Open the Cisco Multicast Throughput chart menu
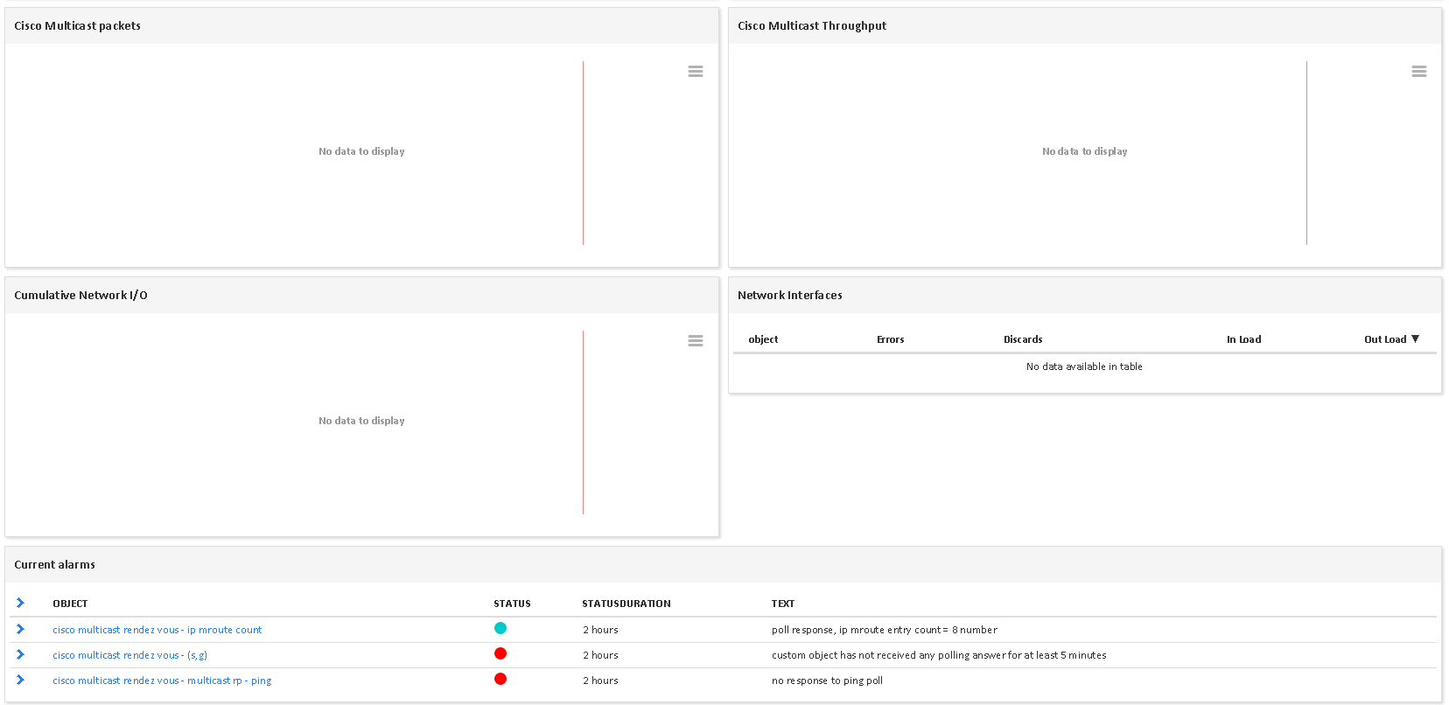 pyautogui.click(x=1419, y=72)
